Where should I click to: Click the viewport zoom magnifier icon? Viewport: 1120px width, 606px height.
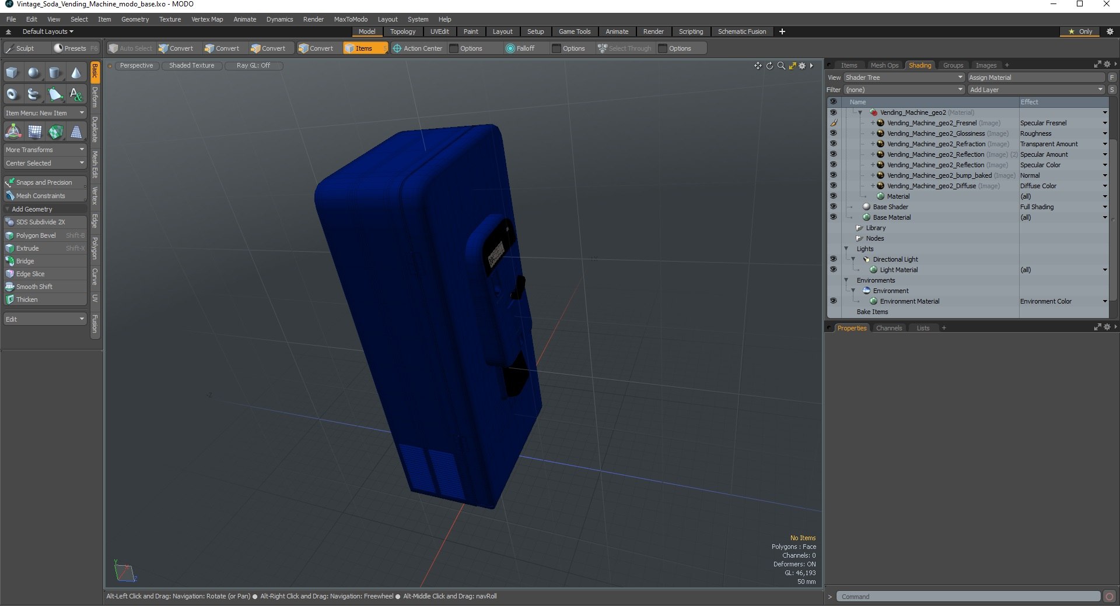point(781,66)
